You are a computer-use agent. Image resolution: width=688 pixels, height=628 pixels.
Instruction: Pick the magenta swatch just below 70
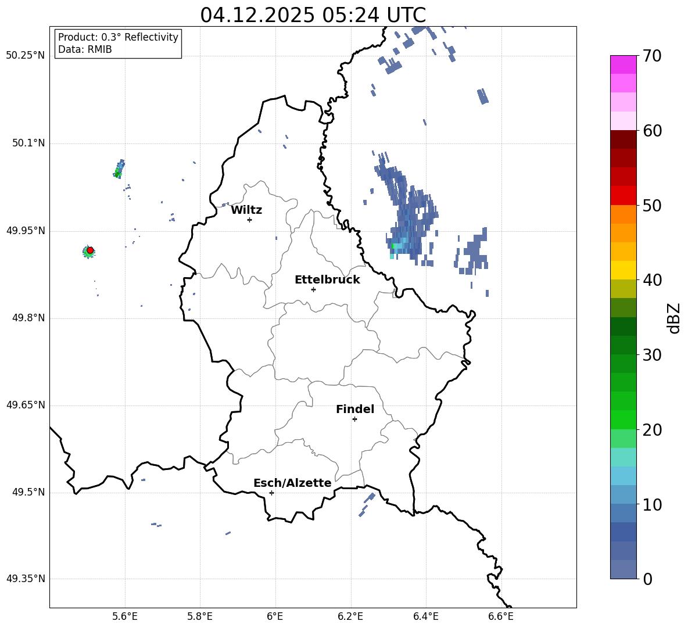(x=623, y=64)
